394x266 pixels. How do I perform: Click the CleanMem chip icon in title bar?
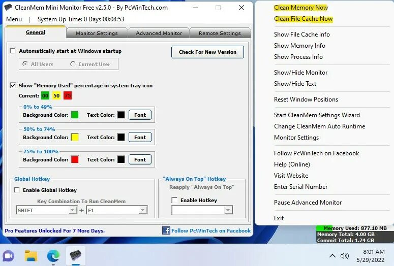pyautogui.click(x=8, y=7)
